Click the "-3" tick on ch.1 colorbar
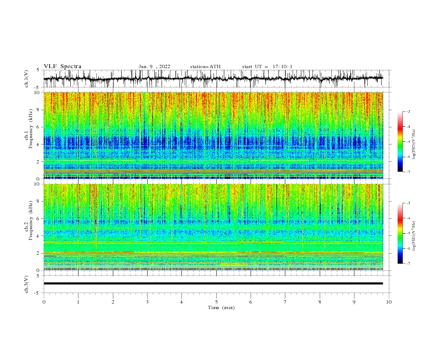The width and height of the screenshot is (438, 339). pyautogui.click(x=408, y=111)
